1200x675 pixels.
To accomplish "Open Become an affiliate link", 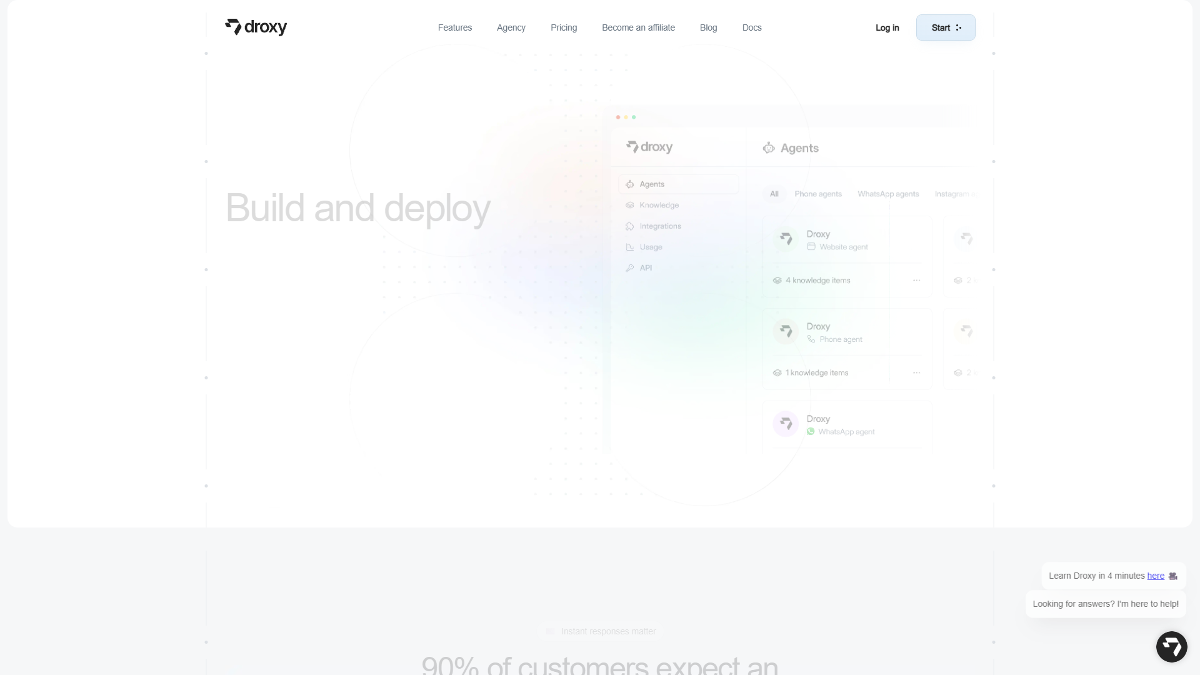I will tap(638, 27).
